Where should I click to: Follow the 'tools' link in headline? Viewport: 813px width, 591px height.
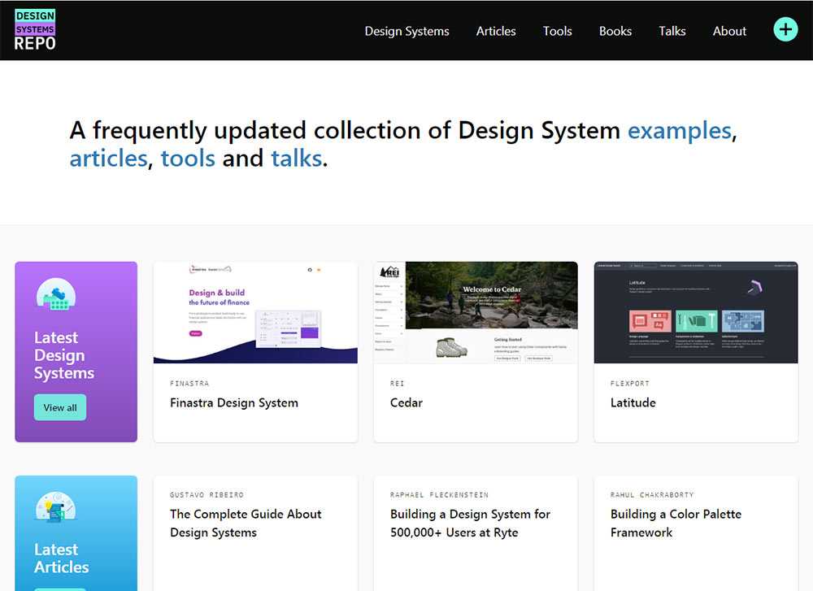(188, 159)
